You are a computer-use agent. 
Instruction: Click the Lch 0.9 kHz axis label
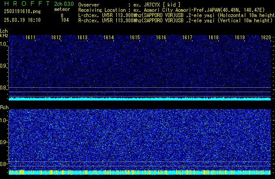(3, 66)
